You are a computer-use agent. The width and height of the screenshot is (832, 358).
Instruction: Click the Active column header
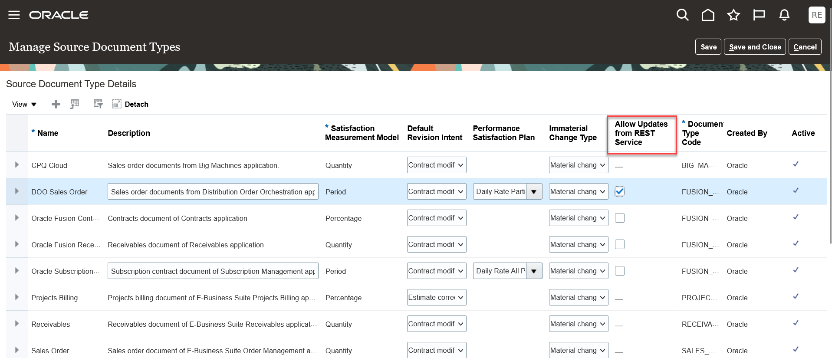(x=803, y=133)
